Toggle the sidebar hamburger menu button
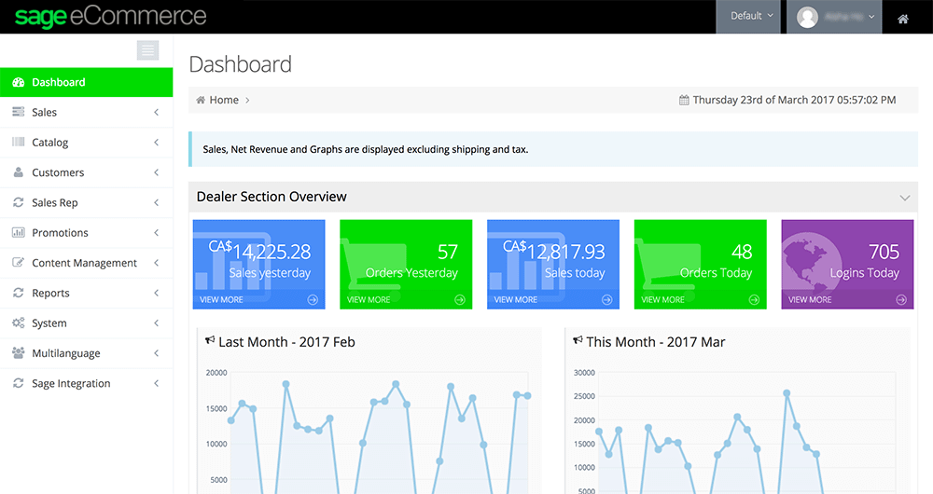Screen dimensions: 933x494 click(x=147, y=50)
